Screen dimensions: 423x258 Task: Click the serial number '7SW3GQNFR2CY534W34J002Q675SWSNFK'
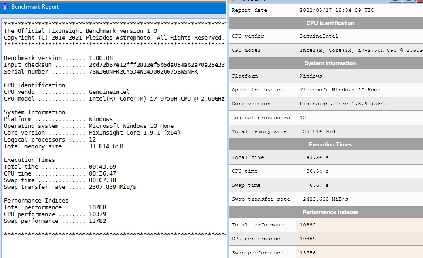tap(144, 72)
